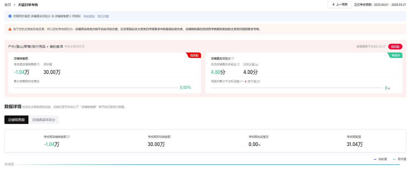Open the 常见问题 link

(x=103, y=17)
